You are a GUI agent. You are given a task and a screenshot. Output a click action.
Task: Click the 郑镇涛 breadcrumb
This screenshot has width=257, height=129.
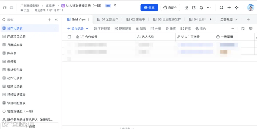[x=50, y=6]
